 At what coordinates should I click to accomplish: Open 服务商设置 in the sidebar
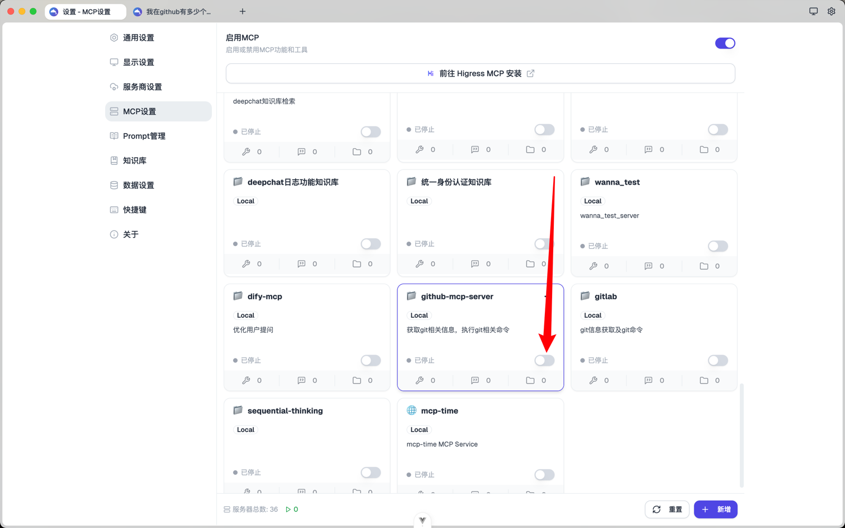(x=158, y=87)
